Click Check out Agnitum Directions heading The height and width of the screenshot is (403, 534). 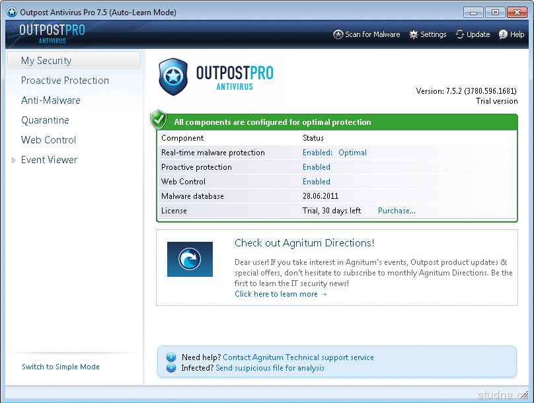(x=305, y=243)
